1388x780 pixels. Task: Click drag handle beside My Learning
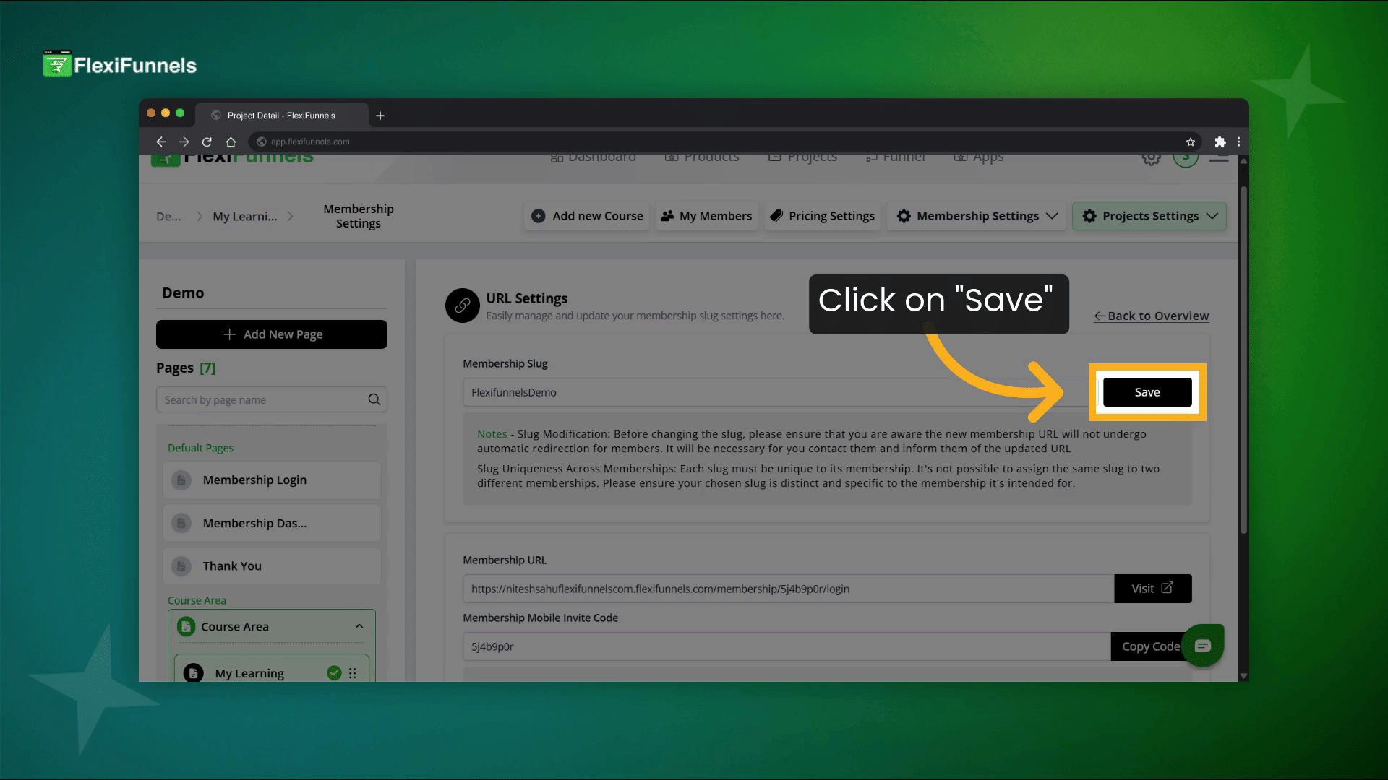[353, 673]
